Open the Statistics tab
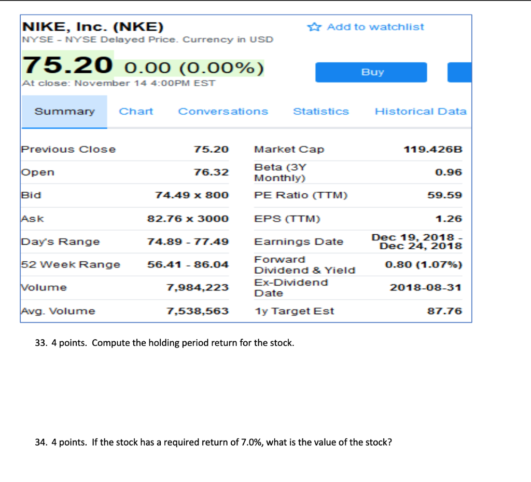 point(320,111)
